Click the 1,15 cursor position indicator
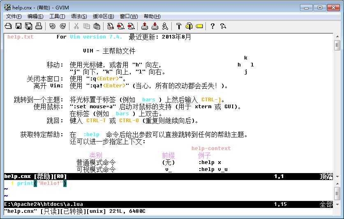Screen dimensions: 344x219 280,204
